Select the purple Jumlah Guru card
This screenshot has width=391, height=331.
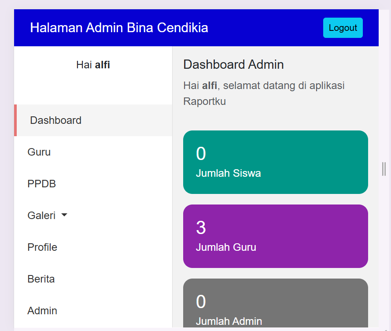(275, 236)
